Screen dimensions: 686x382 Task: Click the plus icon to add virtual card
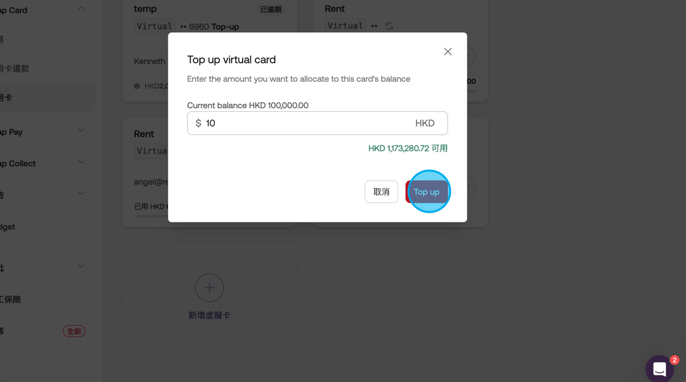coord(209,288)
